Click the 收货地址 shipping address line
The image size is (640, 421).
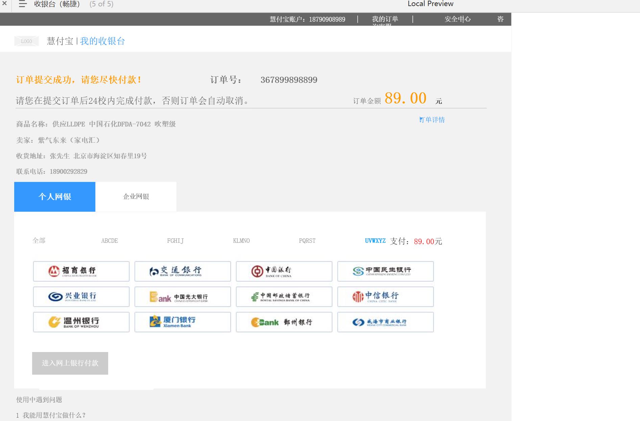click(81, 156)
